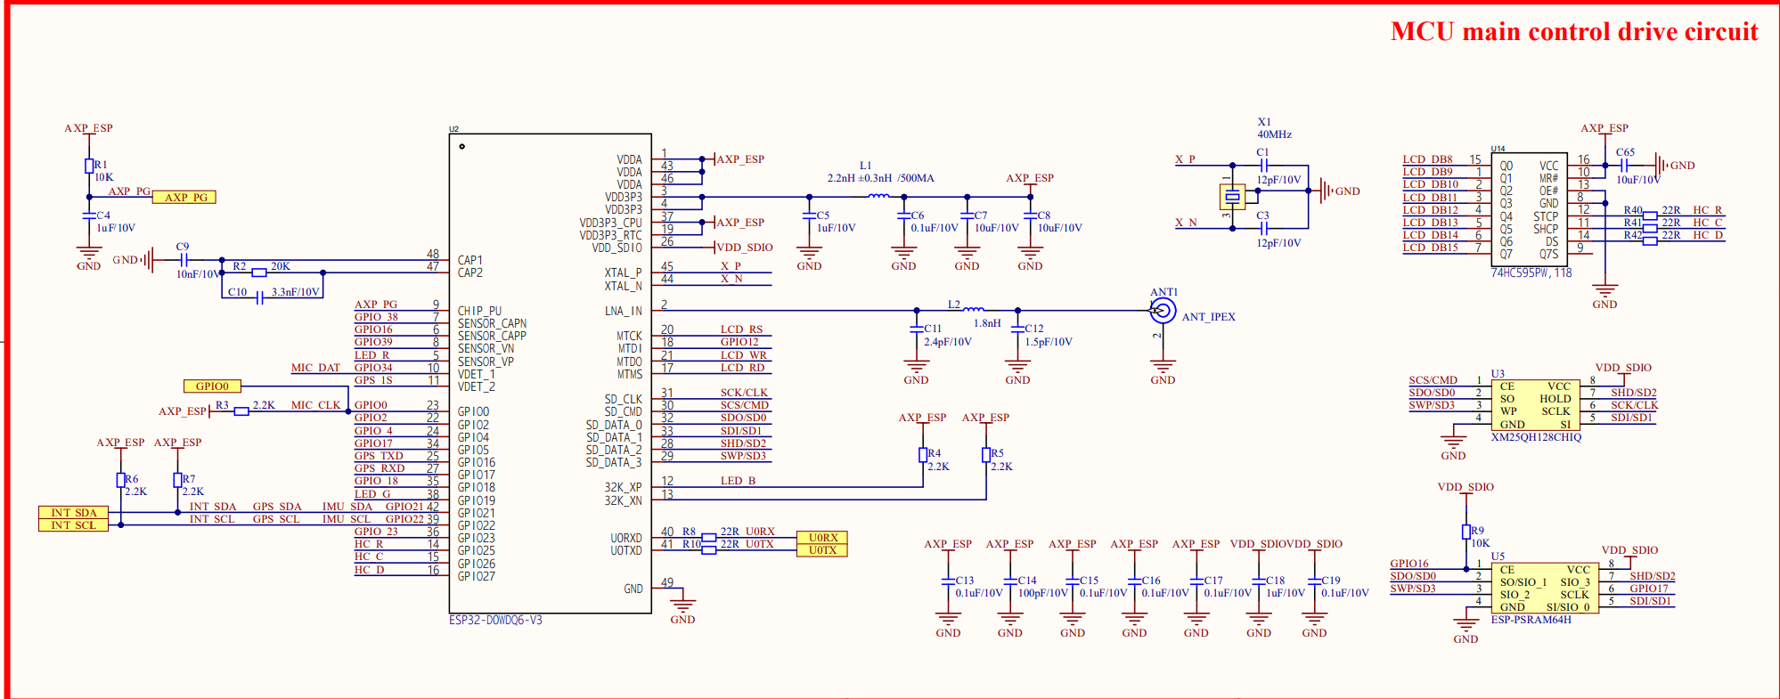
Task: Click the title "MCU main control drive circuit"
Action: pos(1574,32)
